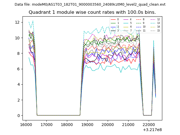The width and height of the screenshot is (180, 135).
Task: Click the y-axis tick label 12
Action: (x=17, y=22)
